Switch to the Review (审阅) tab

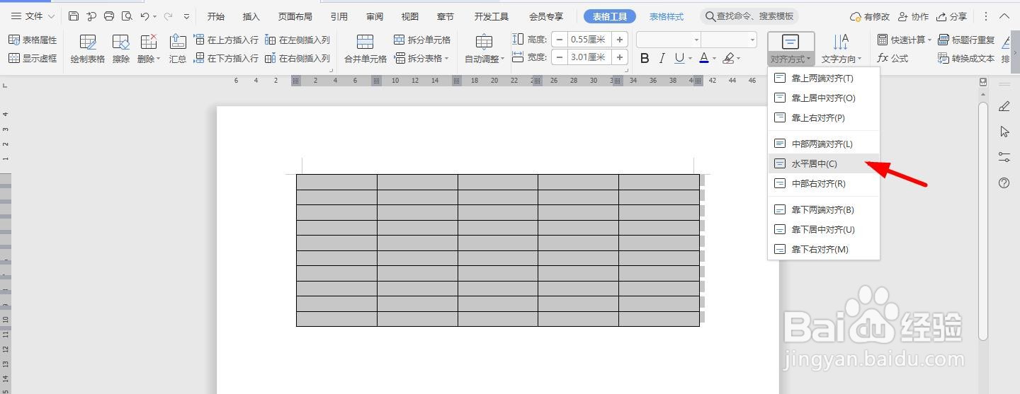tap(375, 16)
